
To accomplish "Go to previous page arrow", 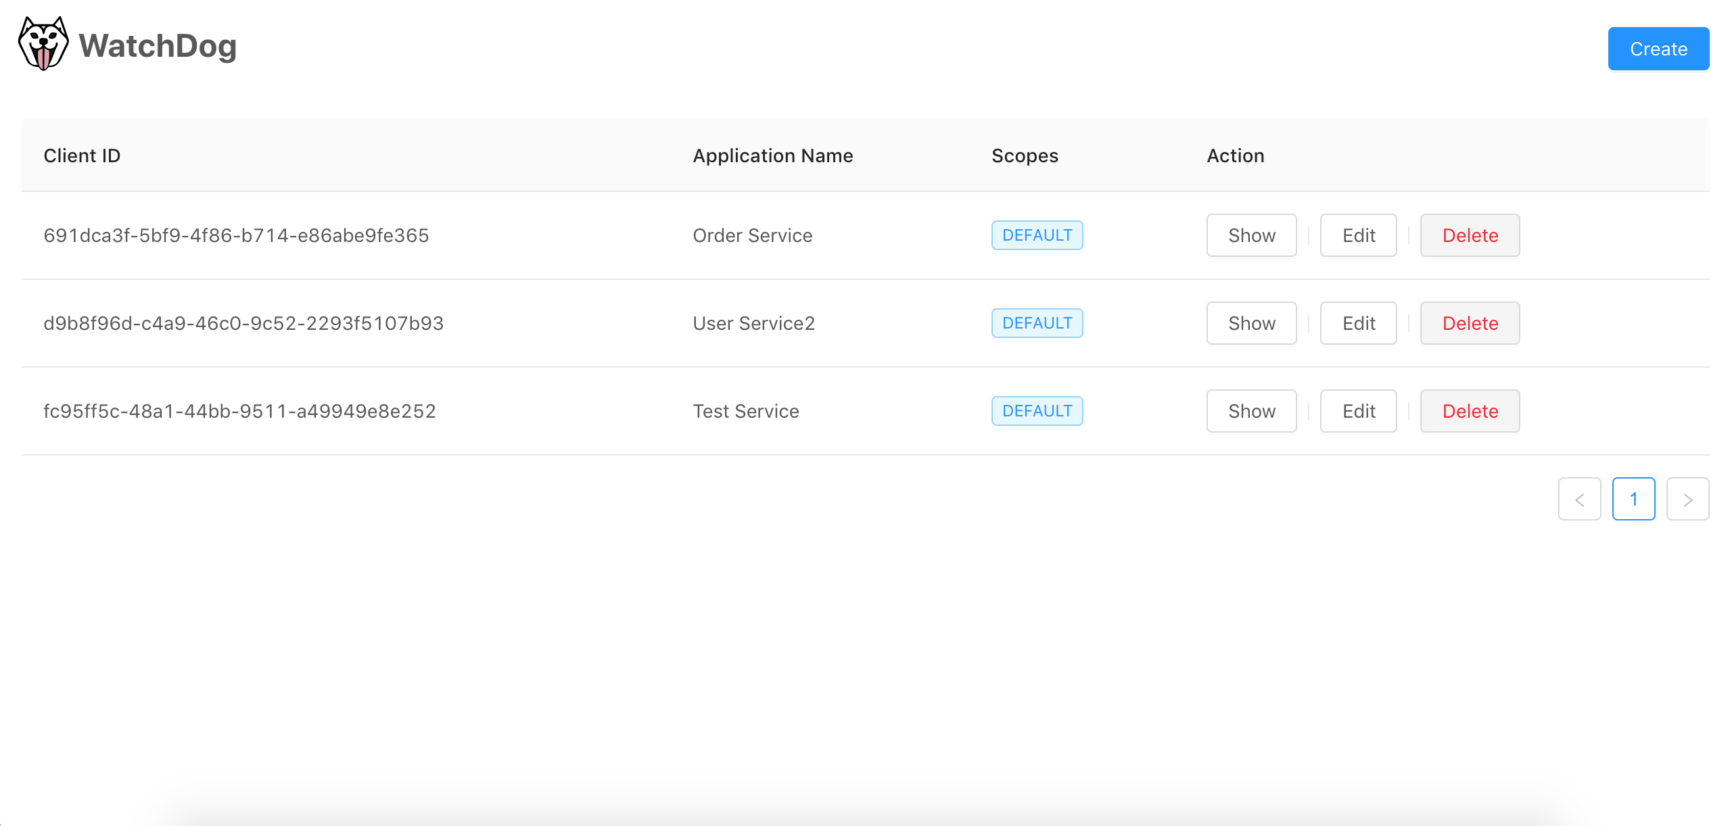I will (1579, 499).
